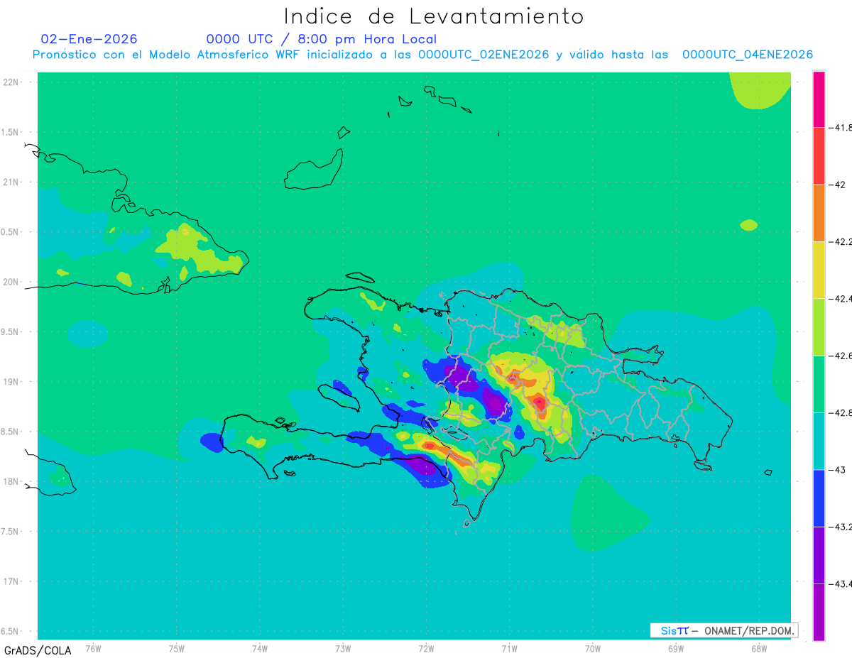Image resolution: width=852 pixels, height=658 pixels.
Task: Click the '74W' longitude label
Action: click(260, 648)
